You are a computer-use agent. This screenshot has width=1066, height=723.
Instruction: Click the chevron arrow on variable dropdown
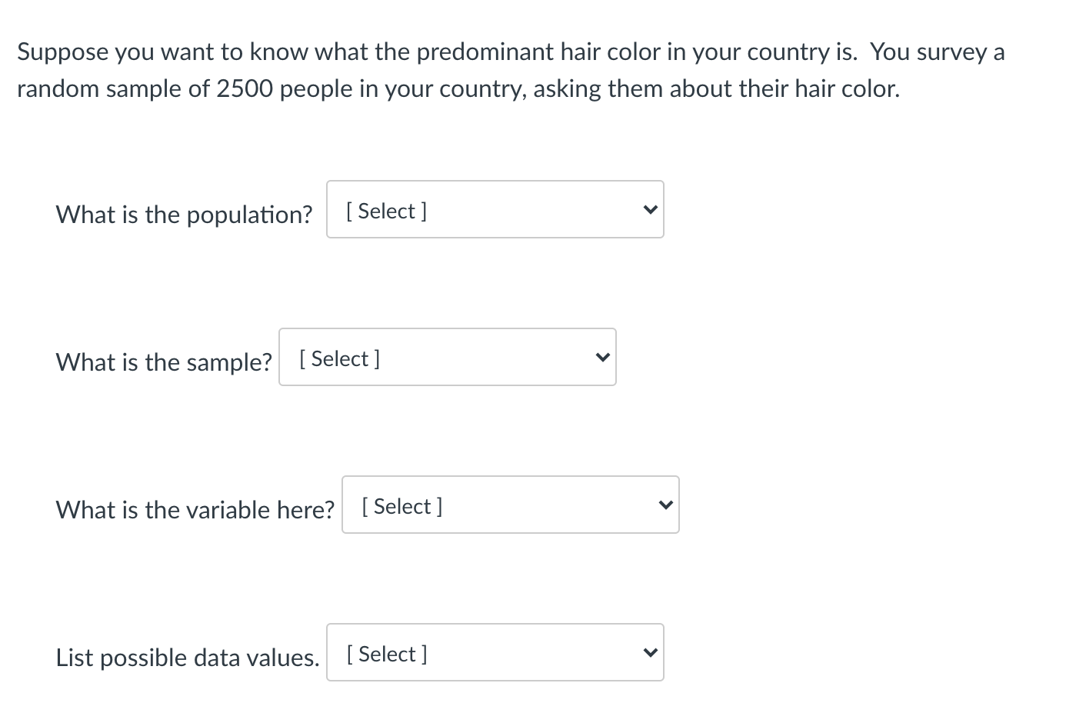(666, 505)
